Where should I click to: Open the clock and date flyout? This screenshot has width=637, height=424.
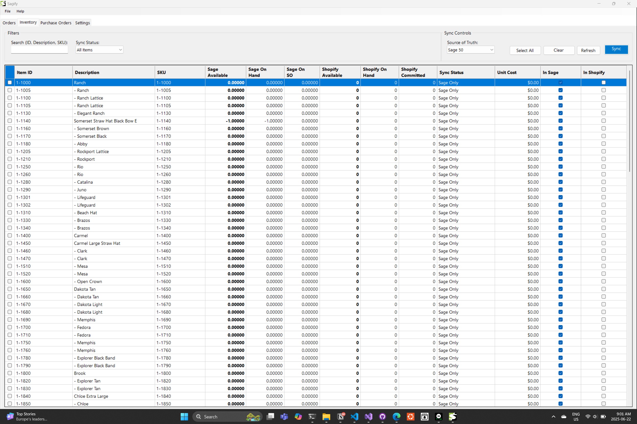pos(621,416)
